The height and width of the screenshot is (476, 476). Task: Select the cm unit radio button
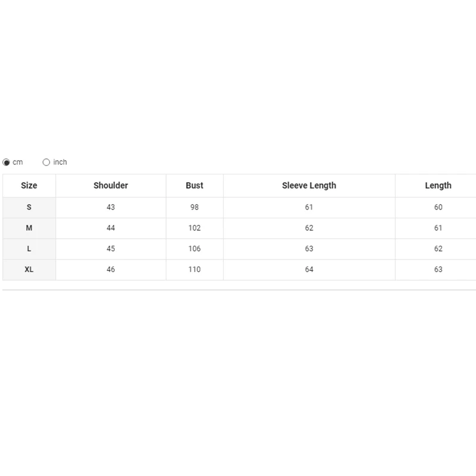[x=7, y=162]
